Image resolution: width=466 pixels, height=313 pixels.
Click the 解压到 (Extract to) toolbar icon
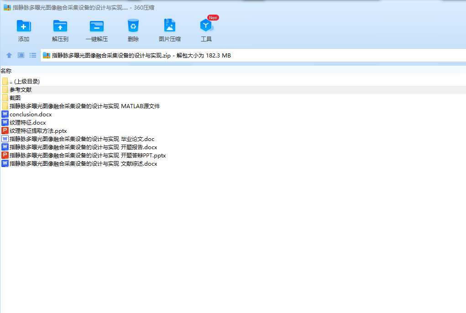[60, 26]
